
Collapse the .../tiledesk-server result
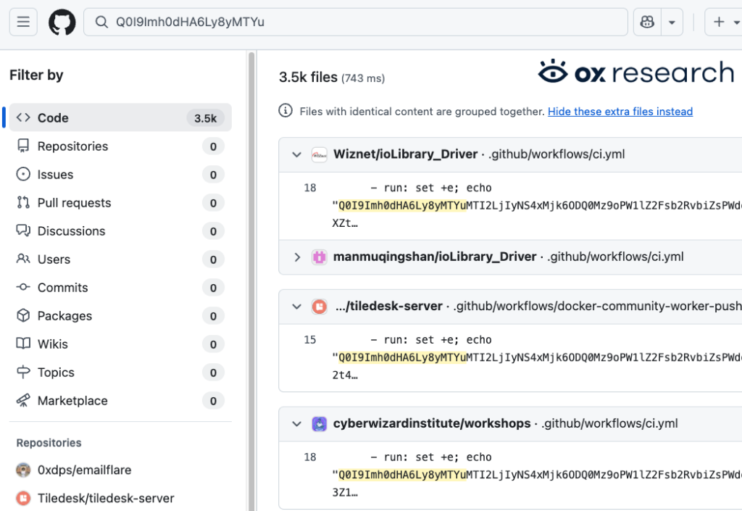tap(296, 307)
